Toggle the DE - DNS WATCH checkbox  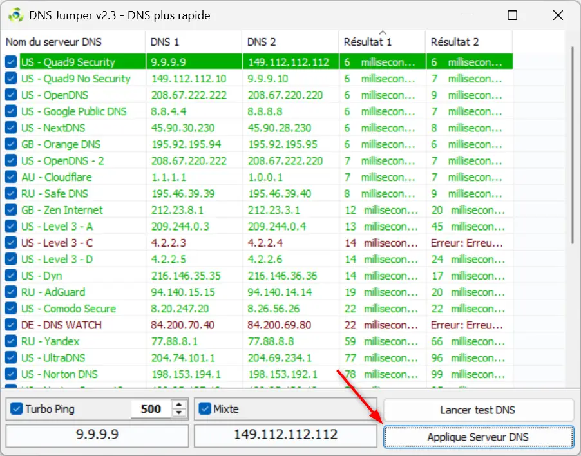11,325
